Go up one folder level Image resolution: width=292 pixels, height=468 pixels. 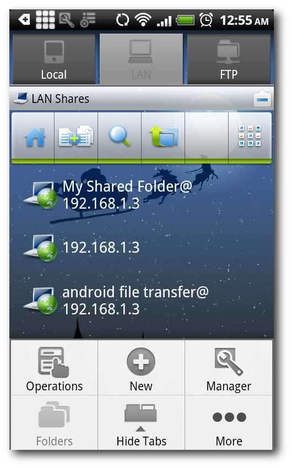[x=163, y=136]
